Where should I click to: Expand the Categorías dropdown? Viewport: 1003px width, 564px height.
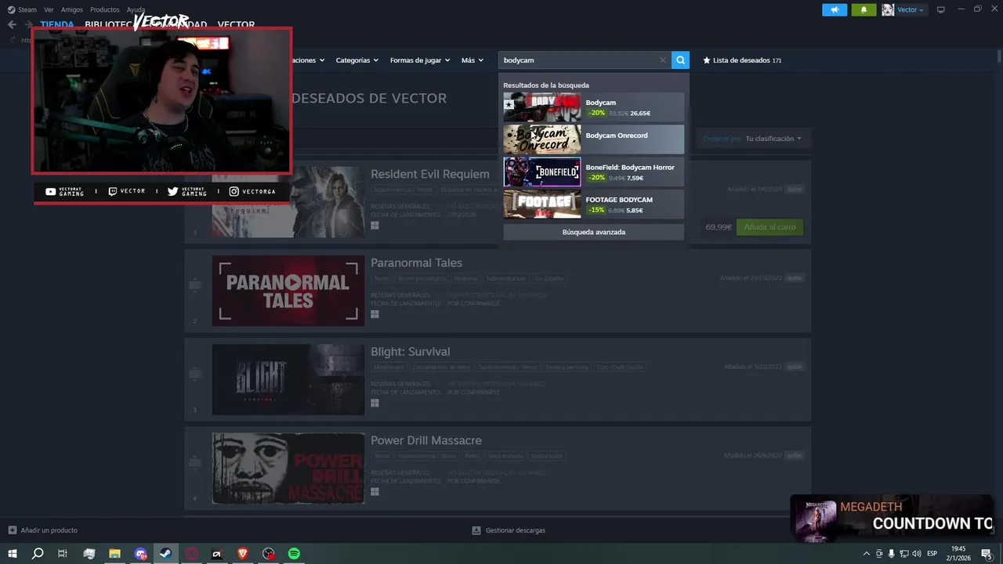click(x=357, y=60)
